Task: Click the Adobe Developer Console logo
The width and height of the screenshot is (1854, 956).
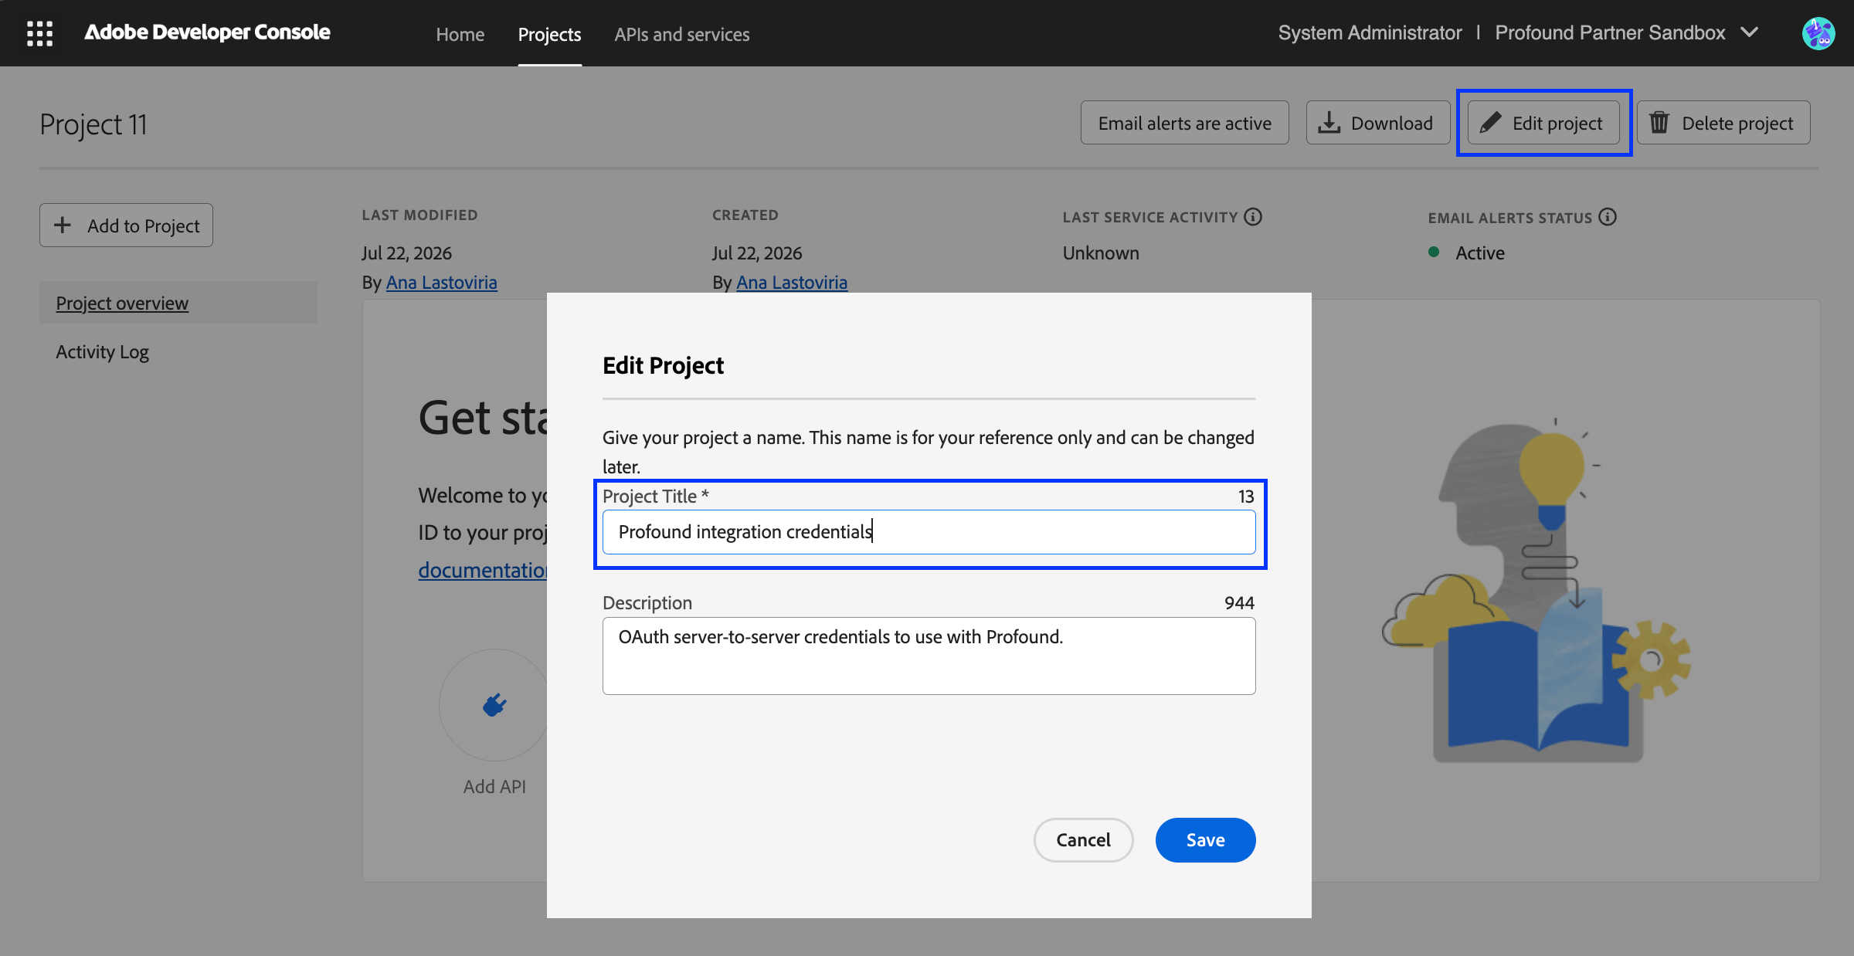Action: (x=207, y=32)
